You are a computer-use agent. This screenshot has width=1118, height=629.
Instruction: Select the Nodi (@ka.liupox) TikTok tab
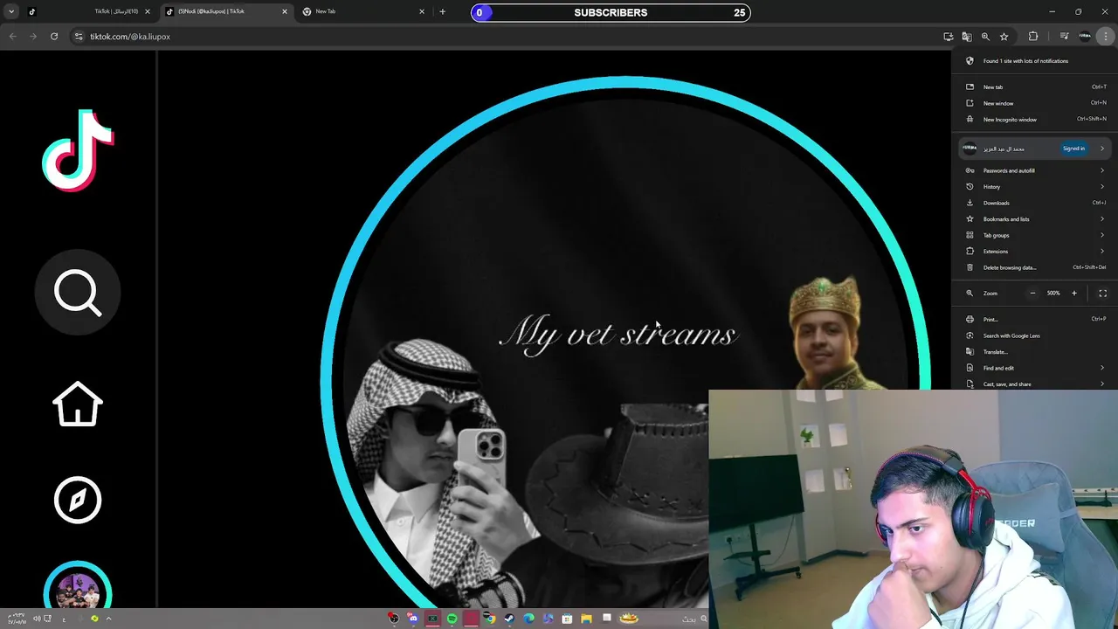pos(225,12)
